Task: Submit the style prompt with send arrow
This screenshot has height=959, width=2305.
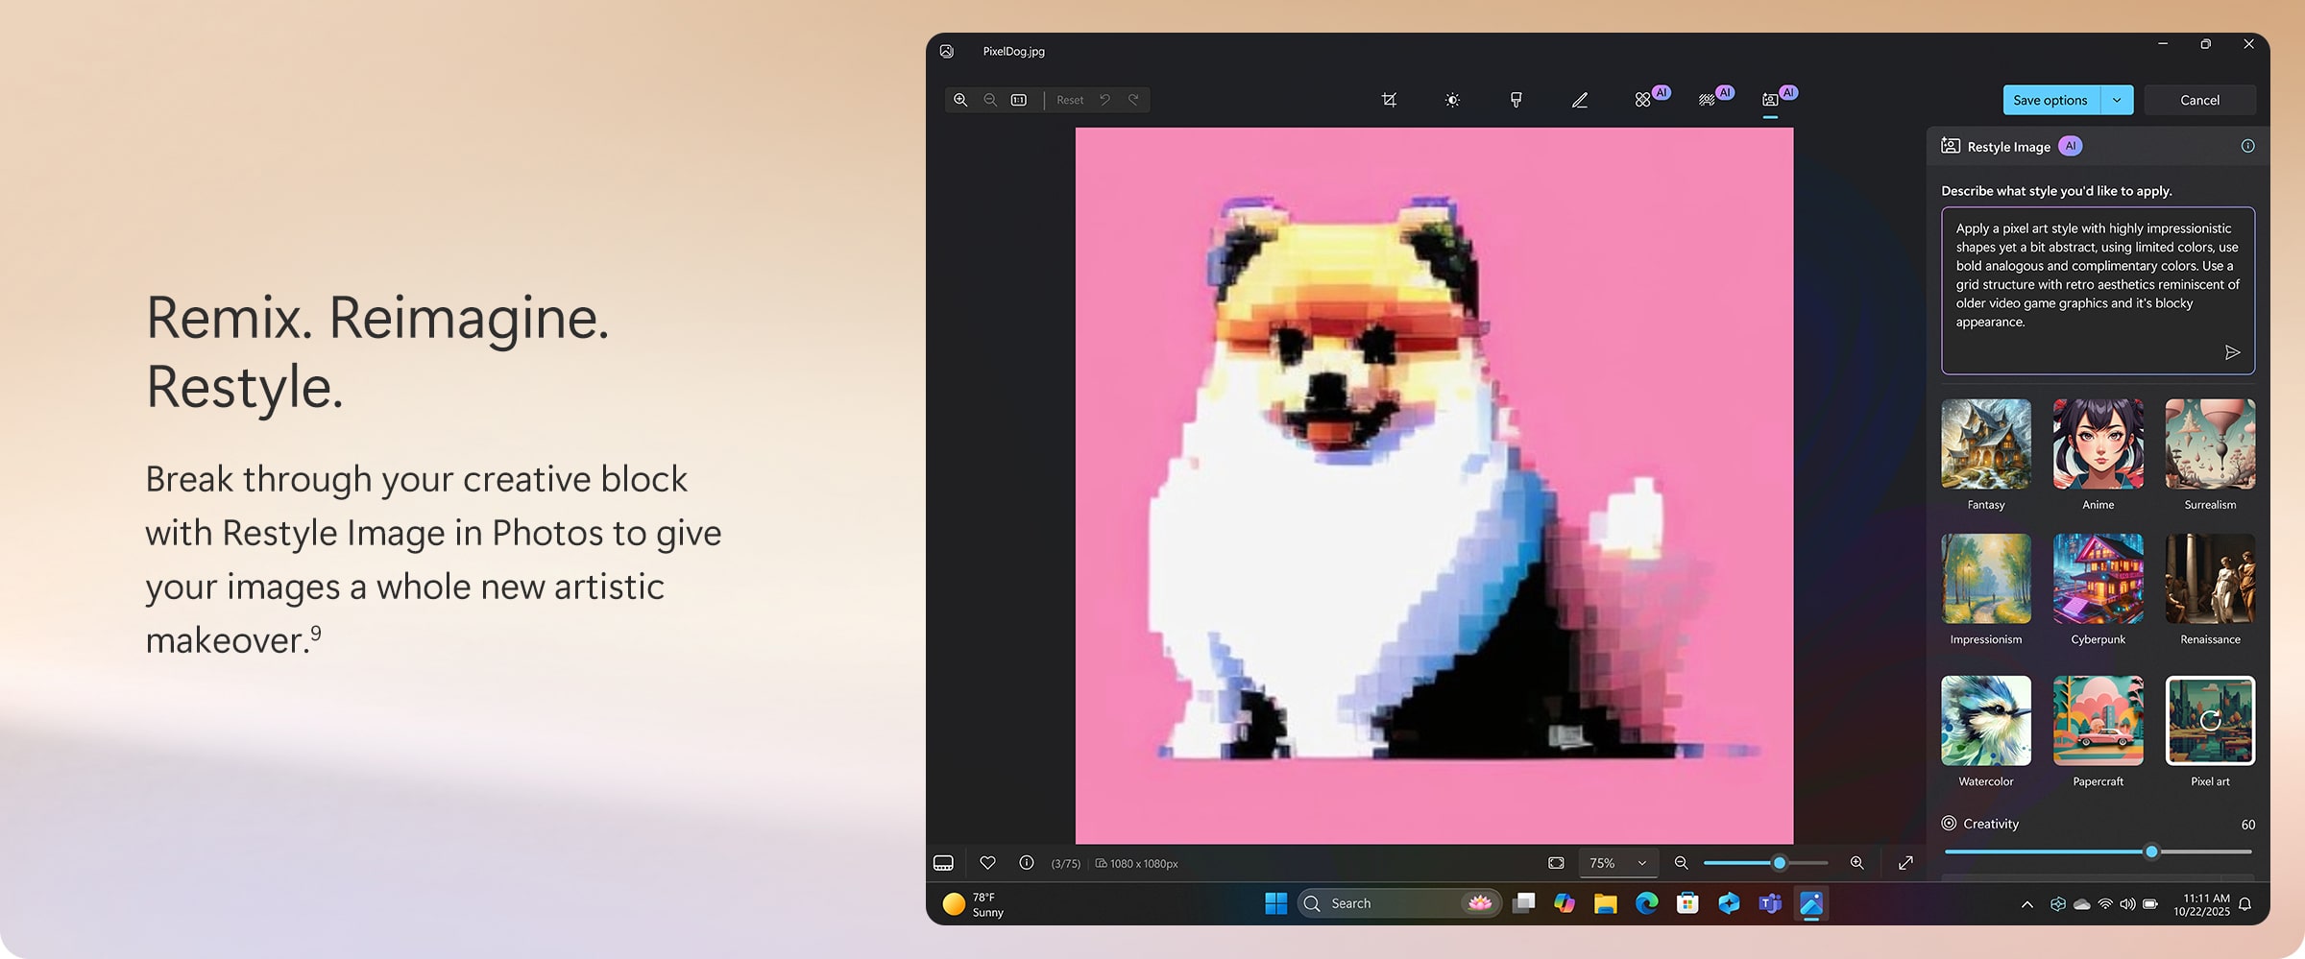Action: click(2232, 352)
